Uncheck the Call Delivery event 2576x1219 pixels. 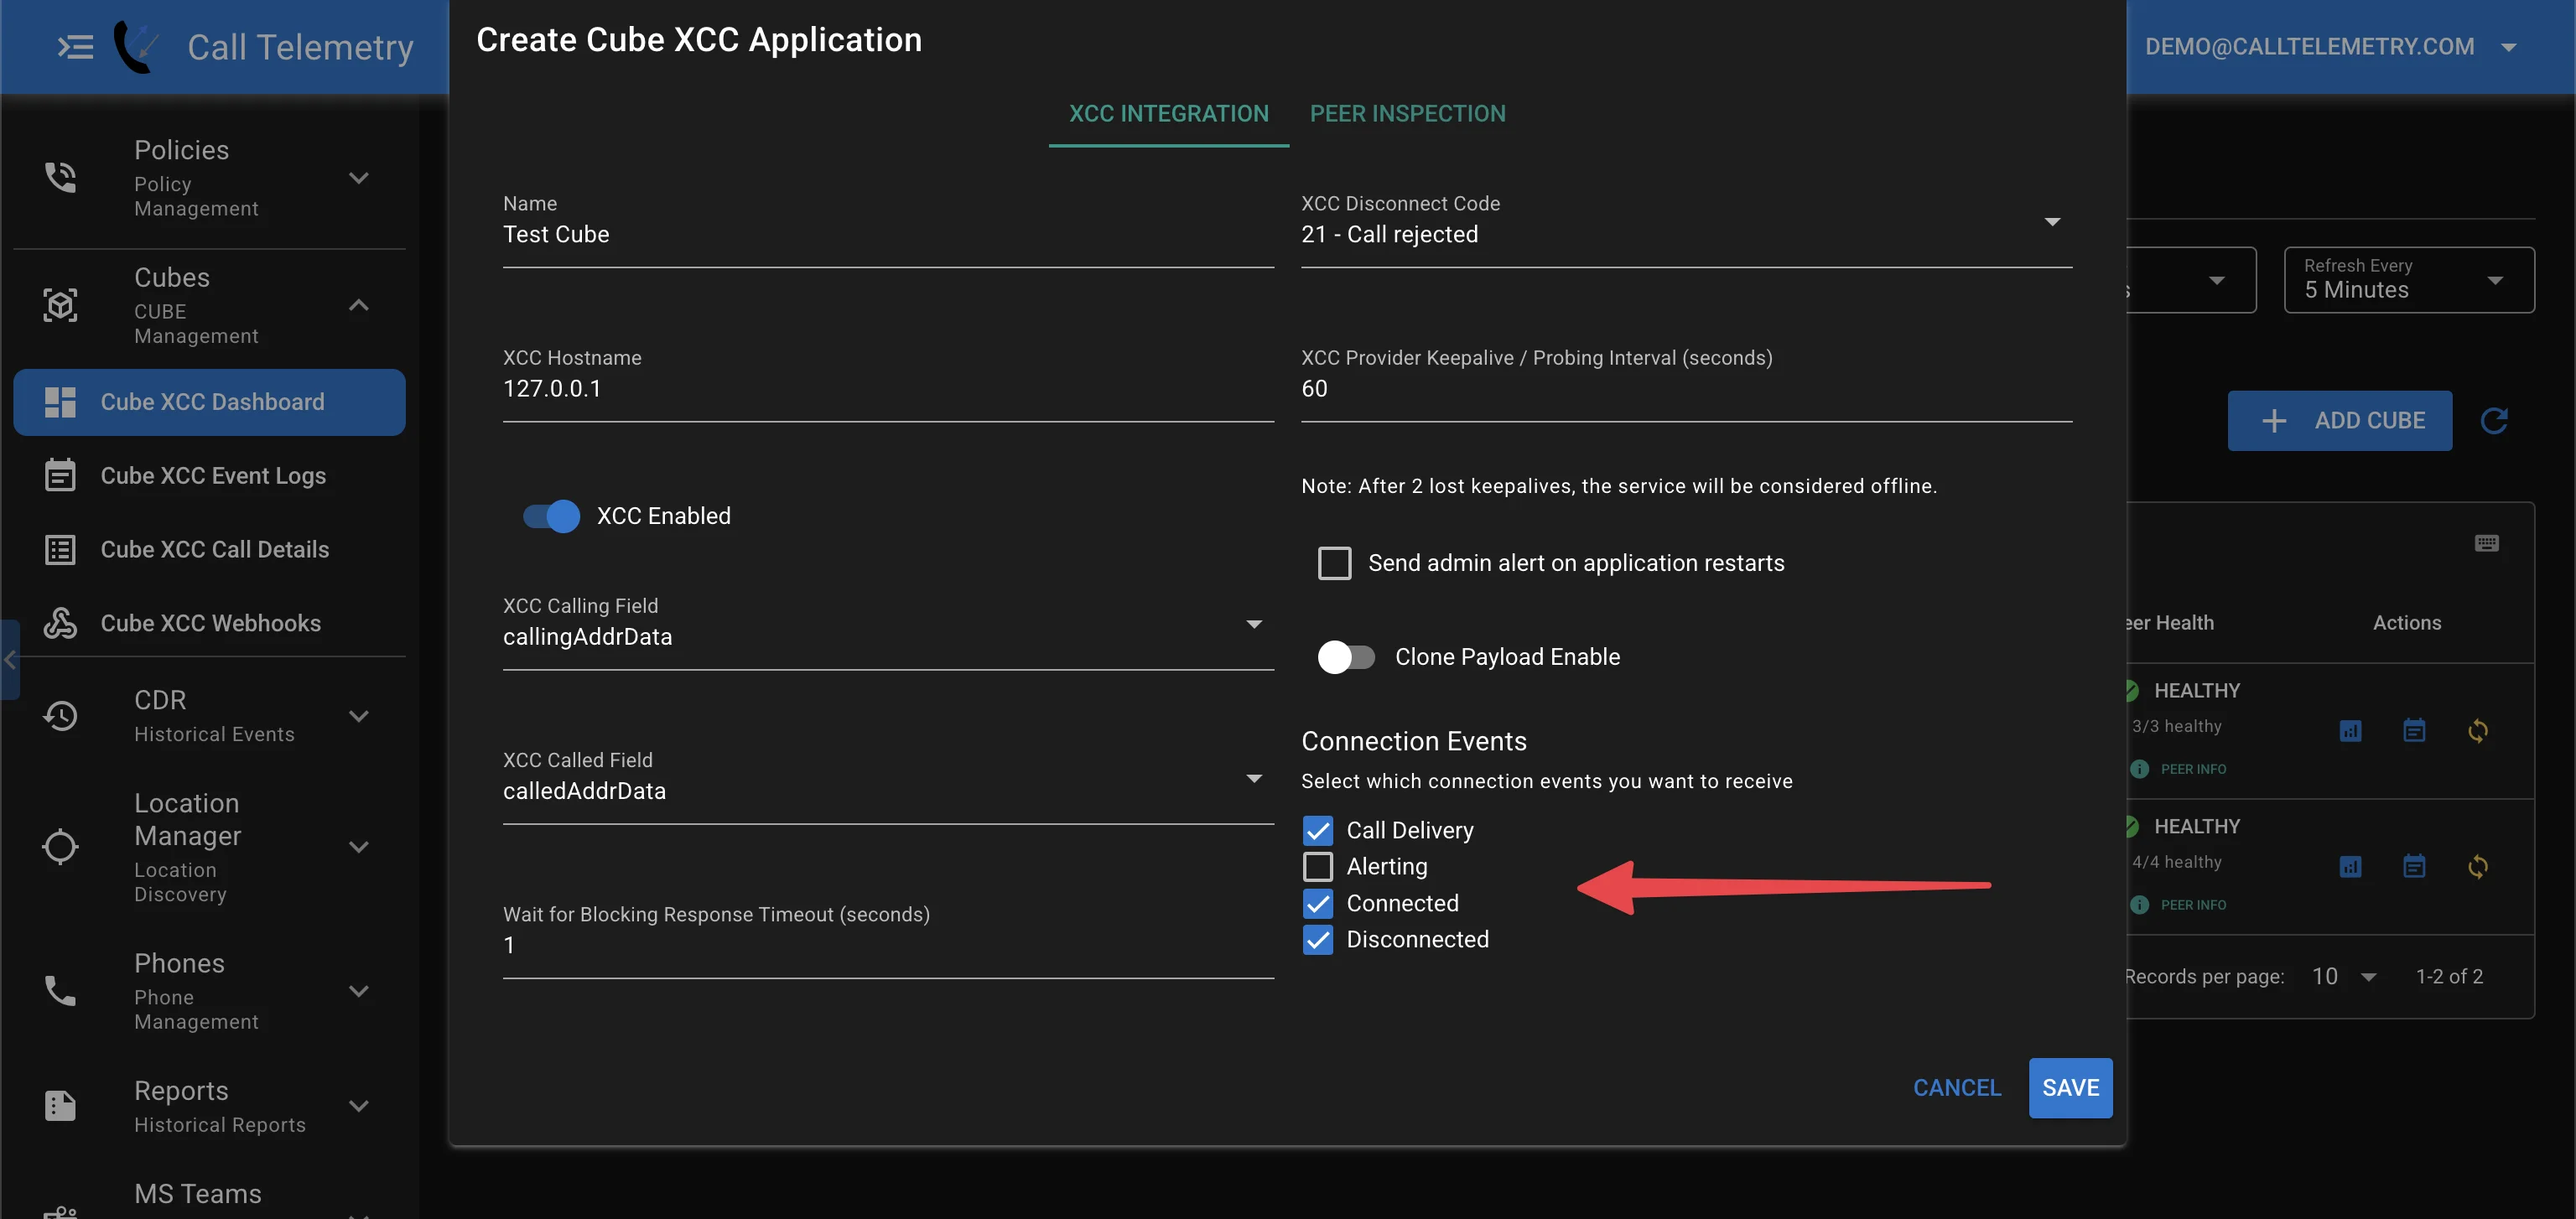[1318, 830]
